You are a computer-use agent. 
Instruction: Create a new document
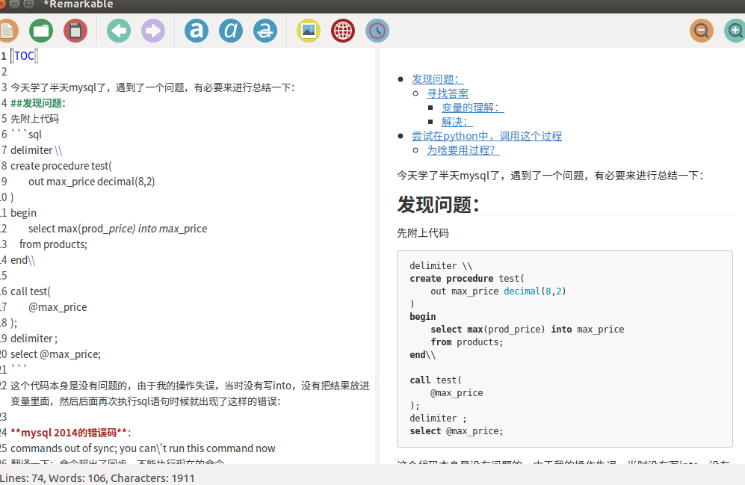(x=7, y=31)
